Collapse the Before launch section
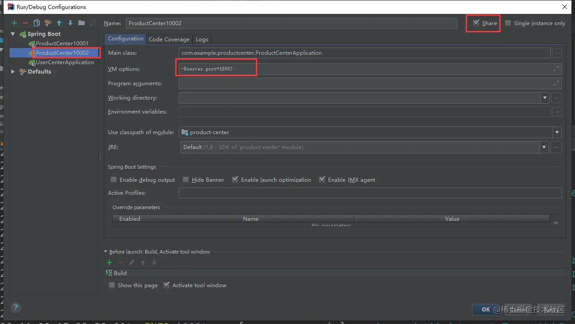The image size is (575, 324). click(106, 252)
